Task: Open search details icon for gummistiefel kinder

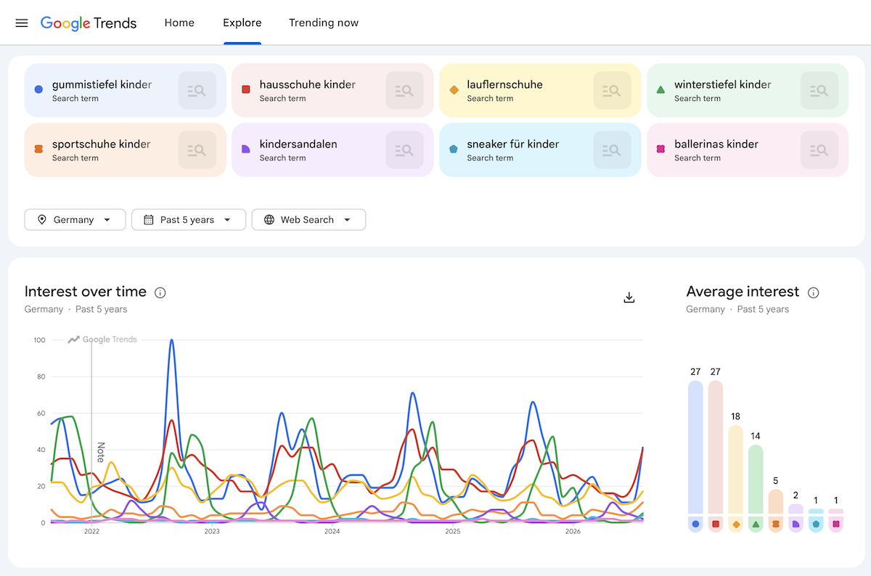Action: pos(197,91)
